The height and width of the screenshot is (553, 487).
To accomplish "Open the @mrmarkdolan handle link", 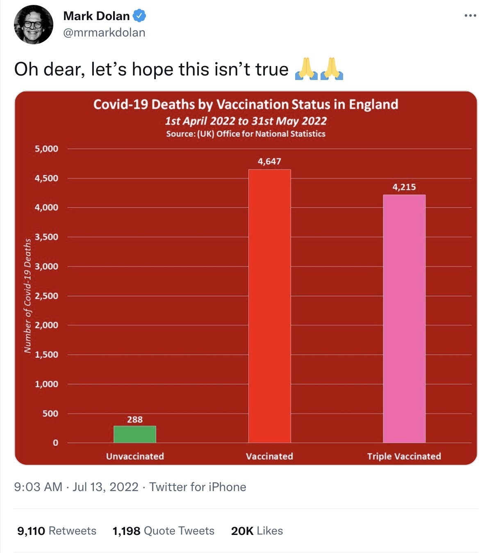I will tap(104, 33).
